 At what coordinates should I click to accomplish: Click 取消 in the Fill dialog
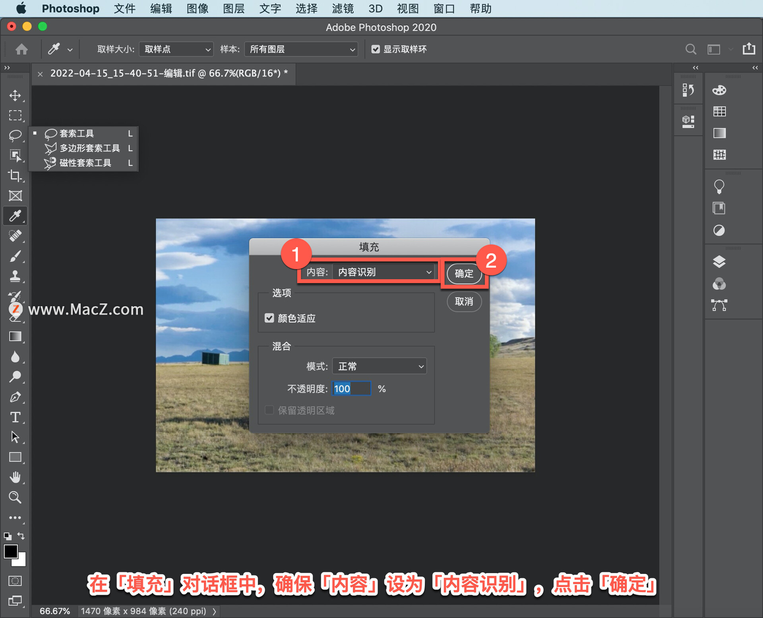(x=464, y=301)
